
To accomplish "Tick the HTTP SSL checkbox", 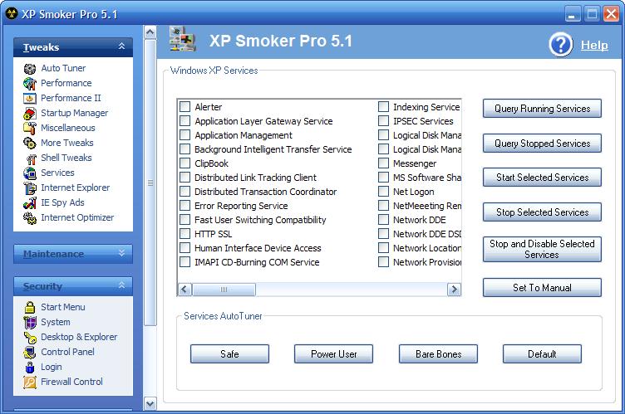I will click(185, 234).
